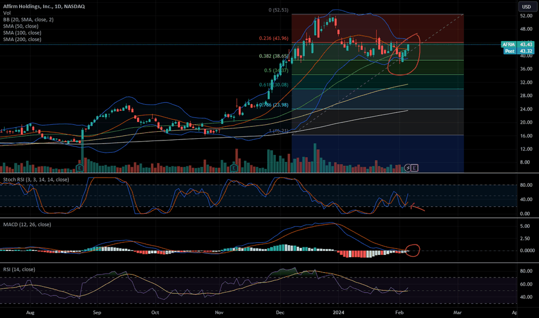539x318 pixels.
Task: Open the USD currency selector
Action: [x=526, y=6]
